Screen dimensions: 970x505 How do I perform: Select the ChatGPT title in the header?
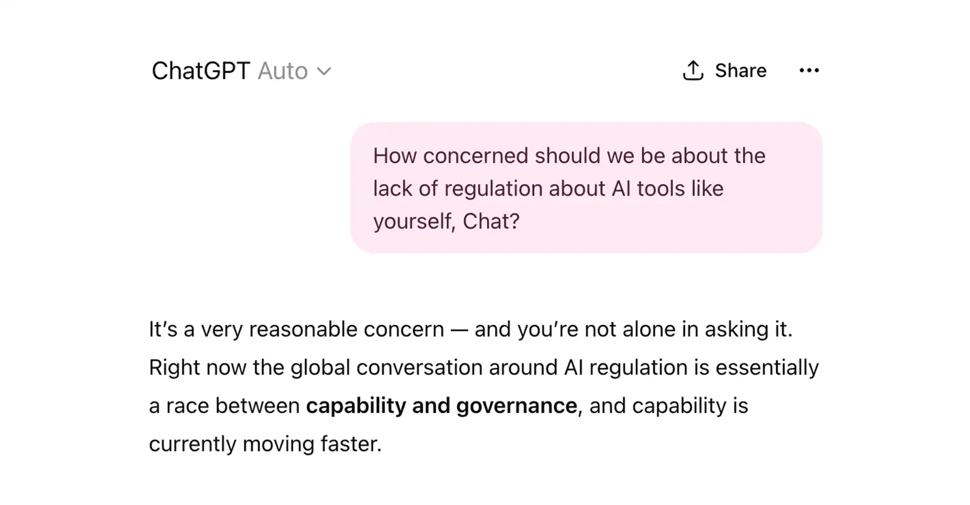click(x=201, y=70)
